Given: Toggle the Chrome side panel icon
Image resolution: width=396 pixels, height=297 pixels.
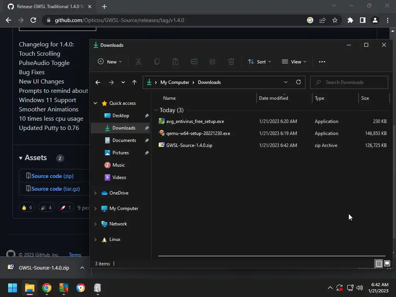Looking at the screenshot, I should click(363, 20).
